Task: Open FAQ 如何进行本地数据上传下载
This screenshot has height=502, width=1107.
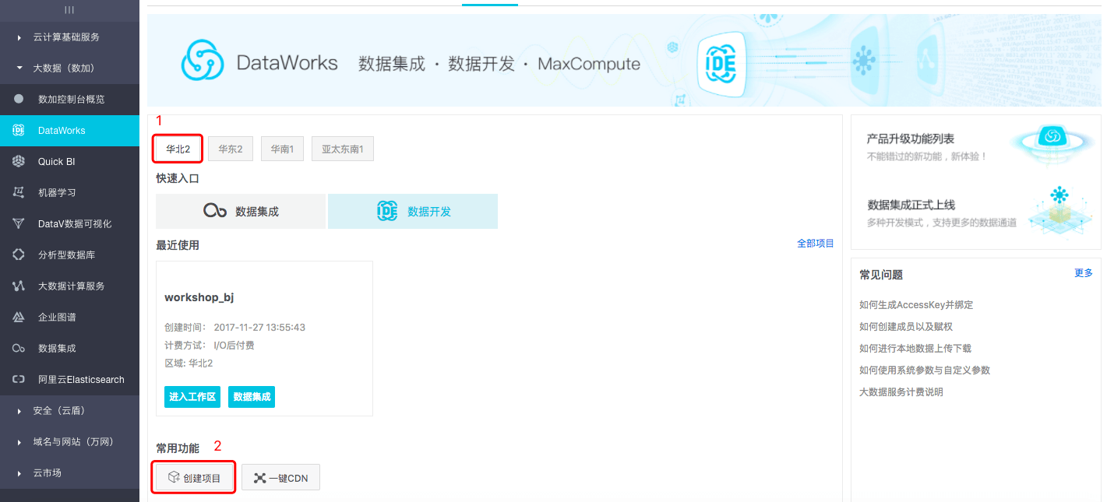Action: click(915, 349)
